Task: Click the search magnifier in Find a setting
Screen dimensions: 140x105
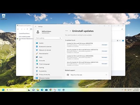Action: [60, 38]
